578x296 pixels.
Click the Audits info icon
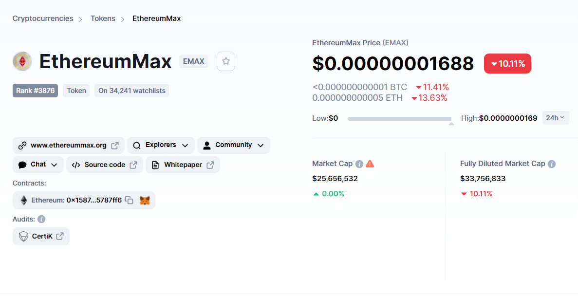click(41, 220)
